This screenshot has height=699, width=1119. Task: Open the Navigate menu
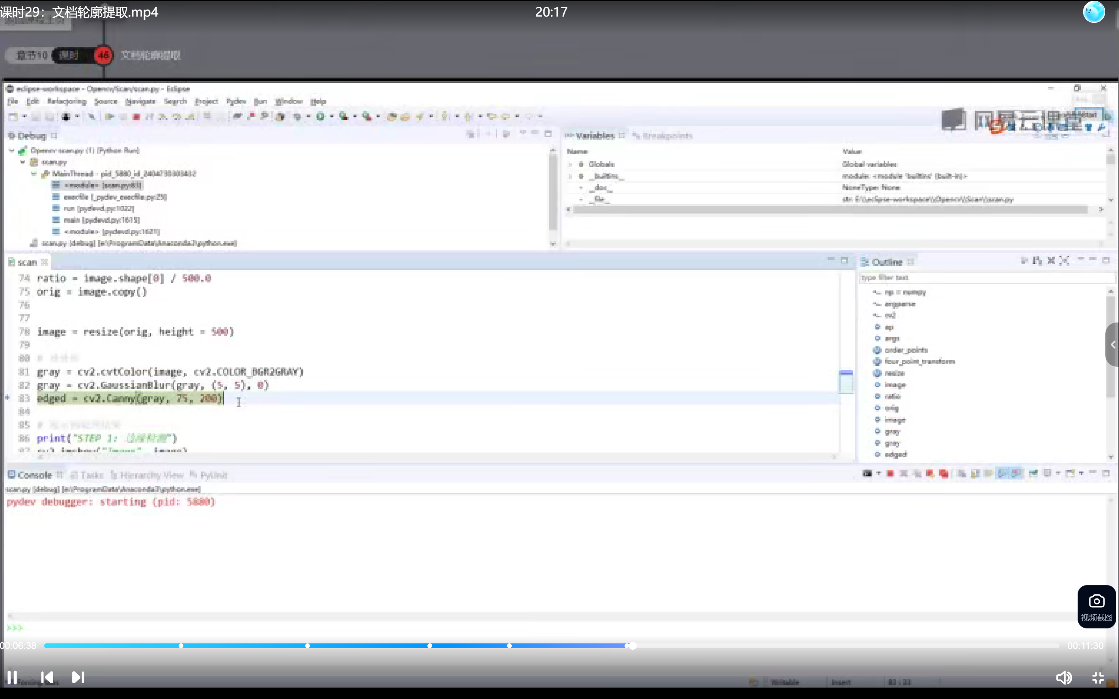pyautogui.click(x=140, y=101)
